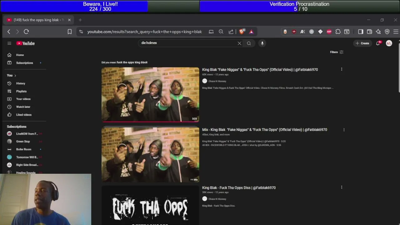The height and width of the screenshot is (225, 400).
Task: Clear the YouTube search box with X
Action: click(x=239, y=43)
